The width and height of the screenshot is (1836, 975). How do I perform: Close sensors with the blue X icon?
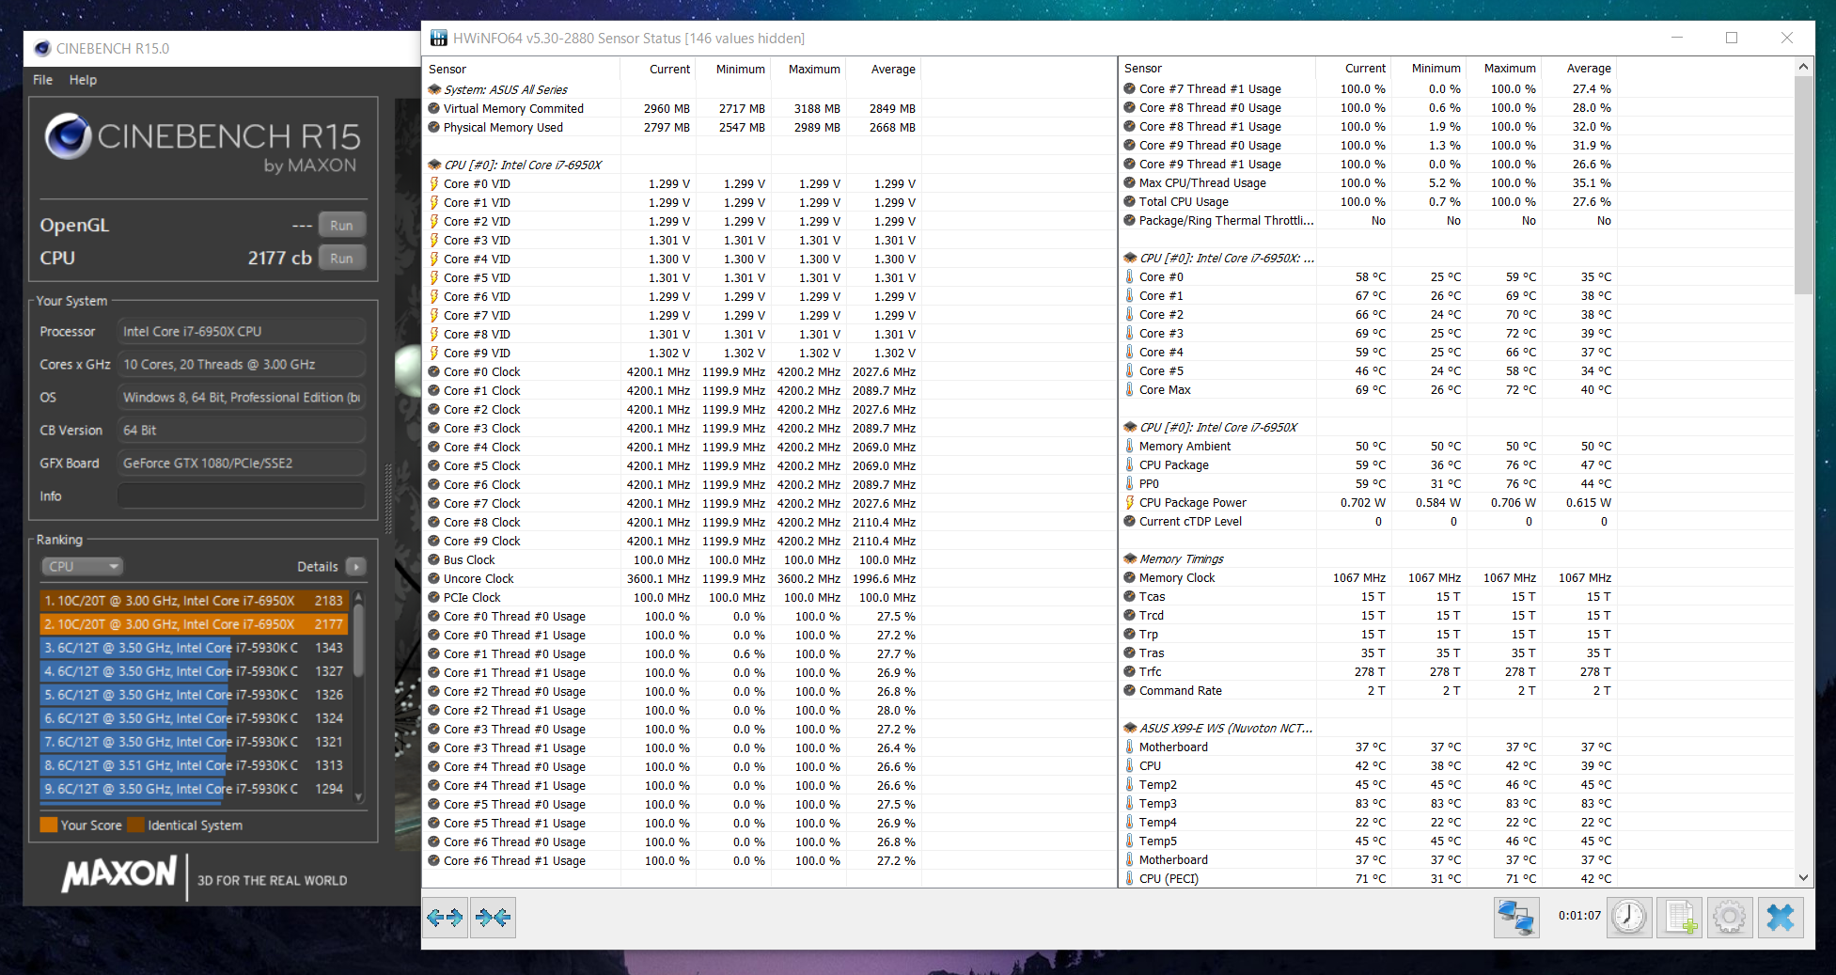(x=1781, y=917)
